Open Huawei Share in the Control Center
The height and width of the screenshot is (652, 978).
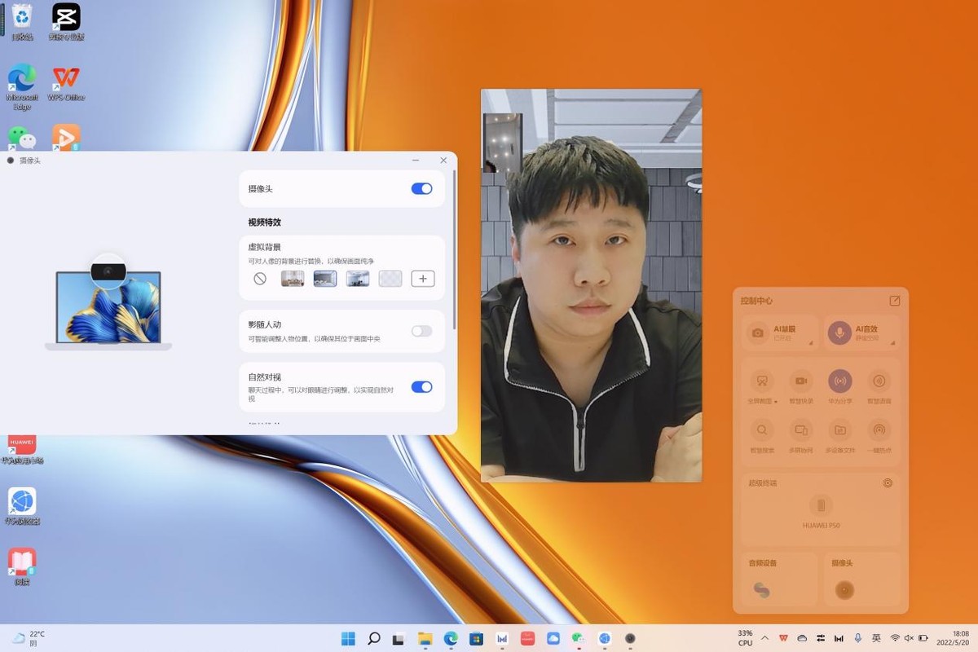(x=840, y=381)
